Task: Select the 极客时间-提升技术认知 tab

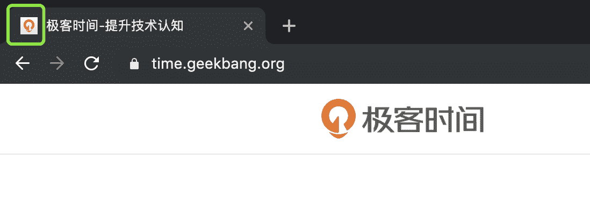Action: pos(136,26)
